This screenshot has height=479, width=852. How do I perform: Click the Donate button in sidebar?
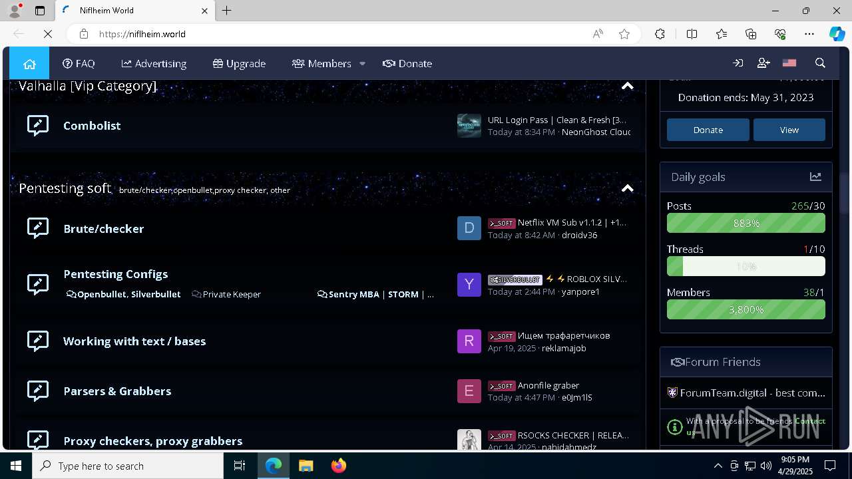(708, 130)
